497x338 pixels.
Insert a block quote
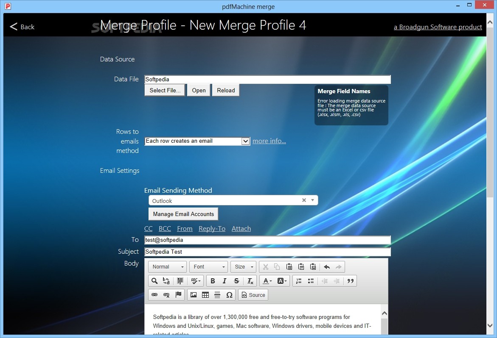point(350,281)
